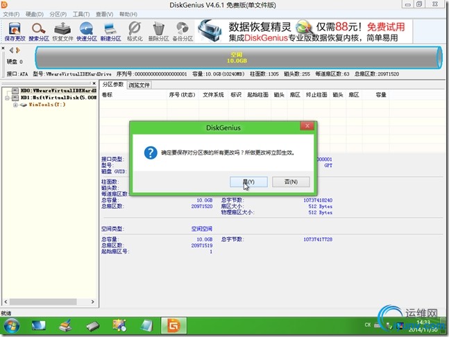Click the Format (格式化) toolbar icon
The width and height of the screenshot is (449, 337).
pos(135,32)
